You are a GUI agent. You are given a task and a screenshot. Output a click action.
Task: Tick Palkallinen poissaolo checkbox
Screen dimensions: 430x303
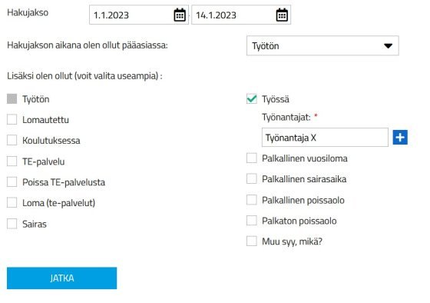pos(252,200)
